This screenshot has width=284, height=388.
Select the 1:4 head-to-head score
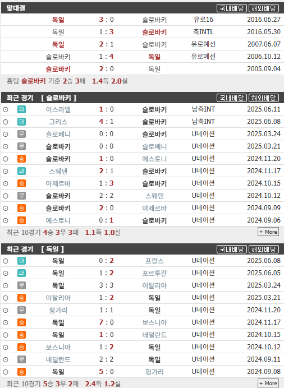[106, 57]
